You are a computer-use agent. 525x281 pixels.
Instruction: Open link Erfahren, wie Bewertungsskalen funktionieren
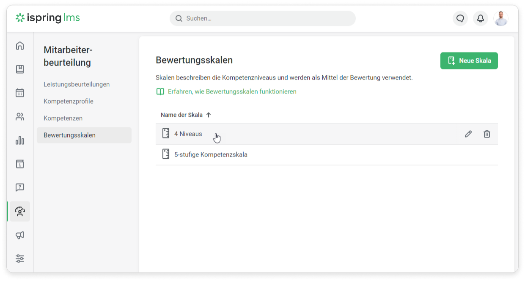[232, 91]
